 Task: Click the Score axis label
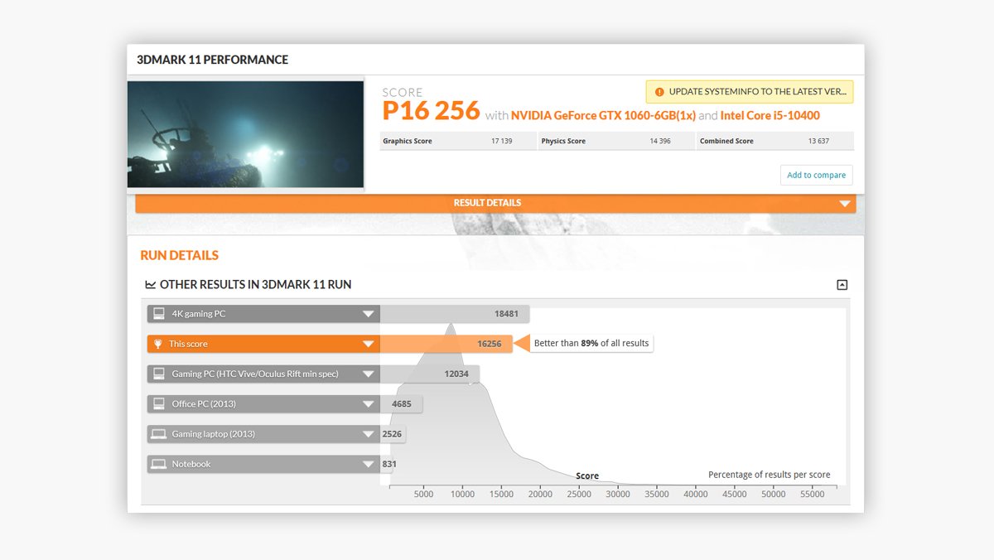pyautogui.click(x=587, y=476)
